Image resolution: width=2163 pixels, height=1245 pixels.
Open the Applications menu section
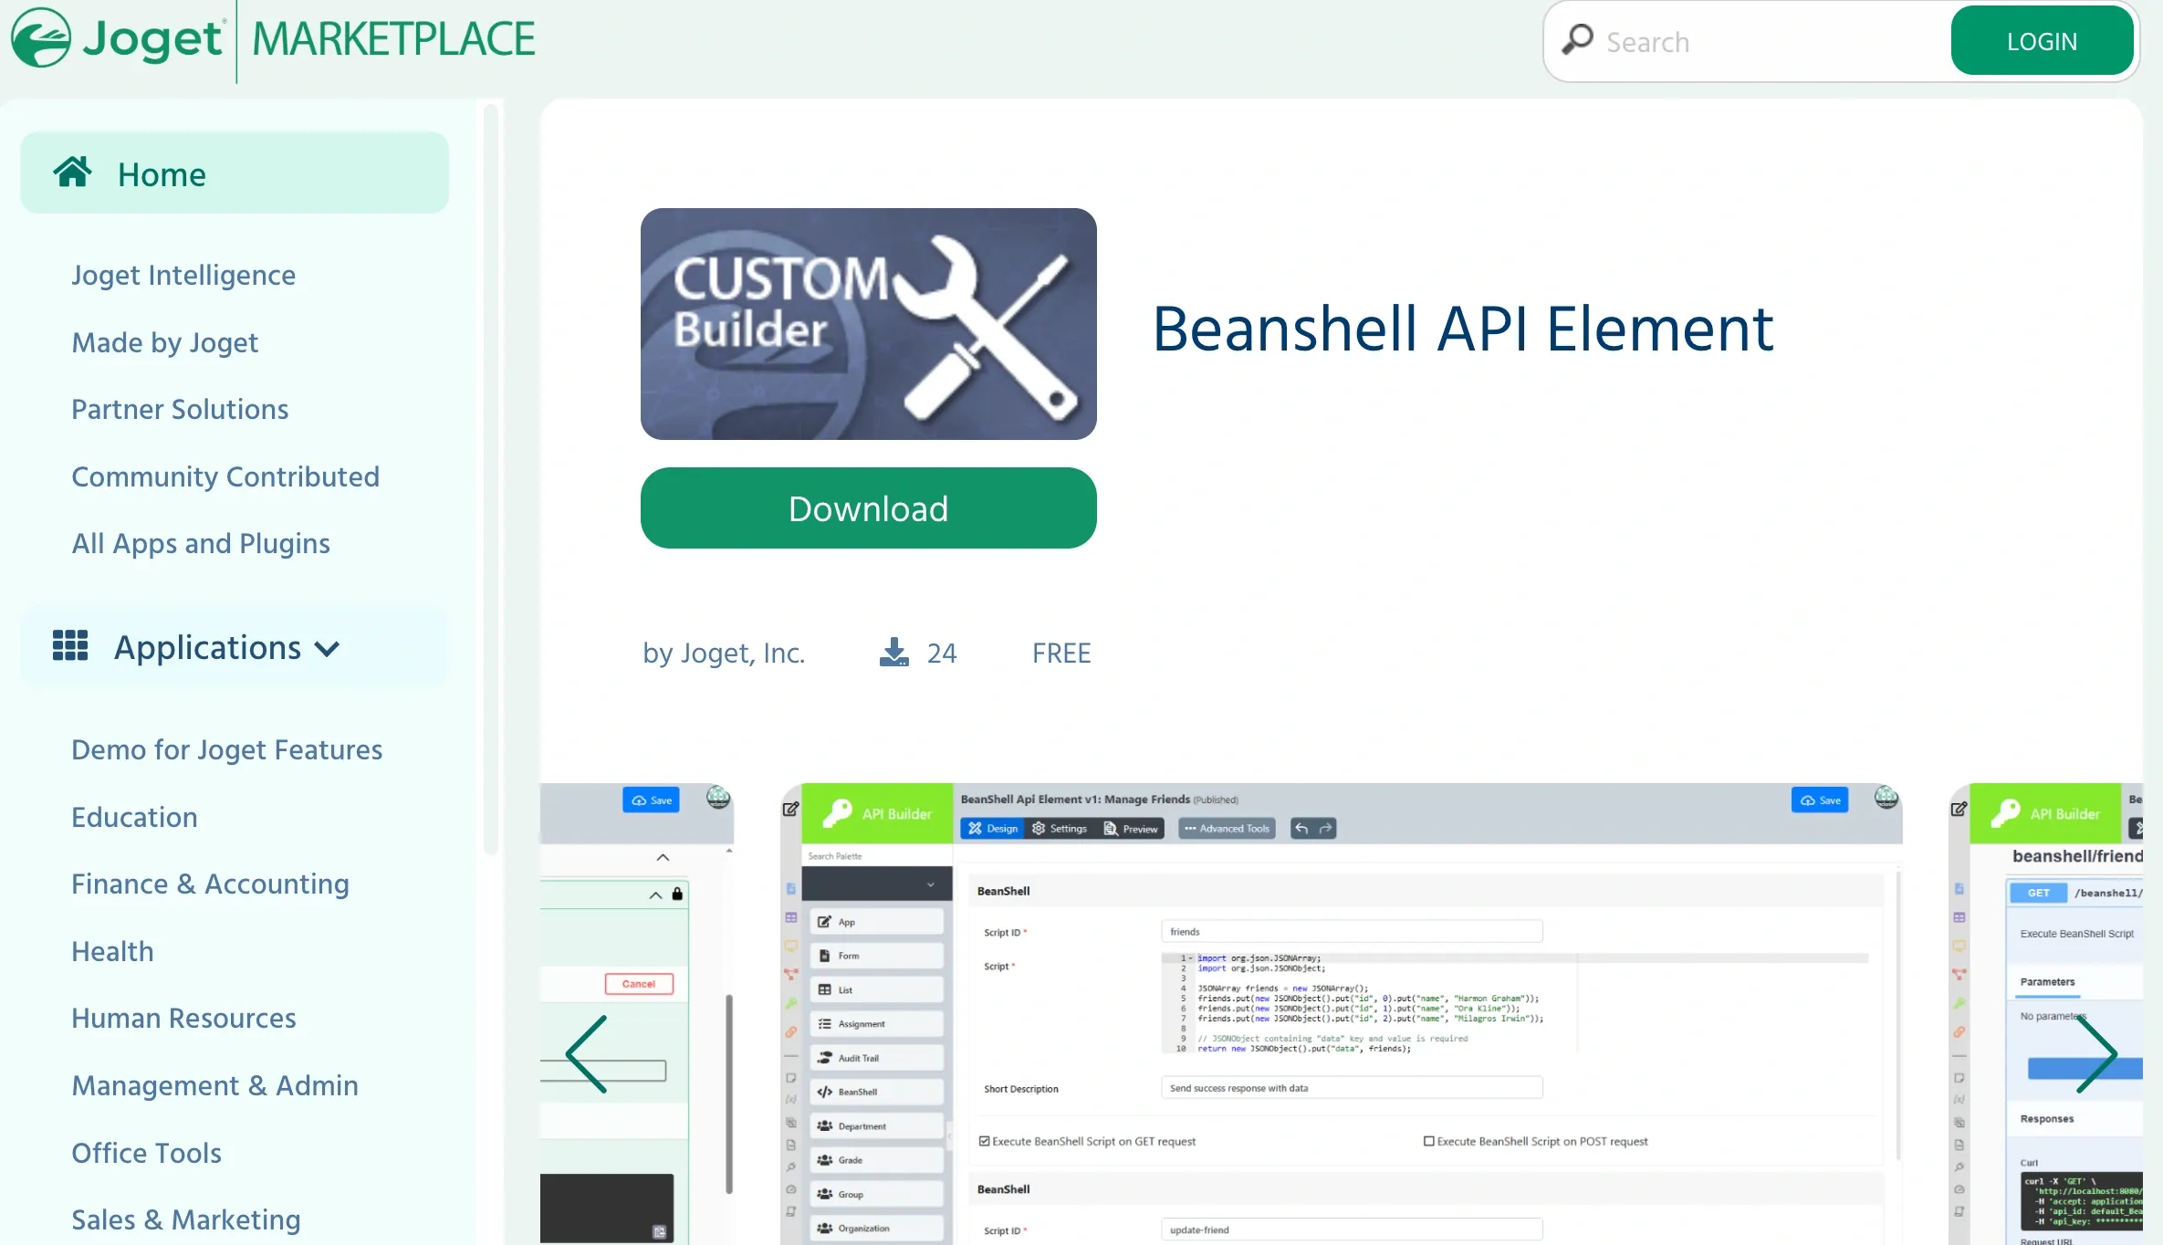point(207,647)
